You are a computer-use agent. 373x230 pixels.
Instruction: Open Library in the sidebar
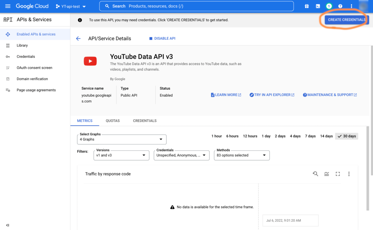(x=22, y=45)
